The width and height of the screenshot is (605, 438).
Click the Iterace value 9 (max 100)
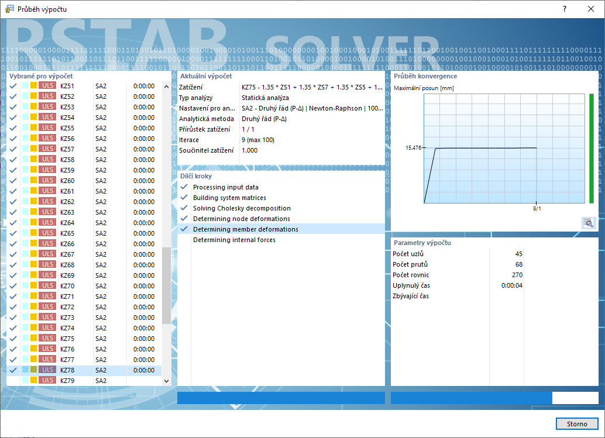[258, 140]
